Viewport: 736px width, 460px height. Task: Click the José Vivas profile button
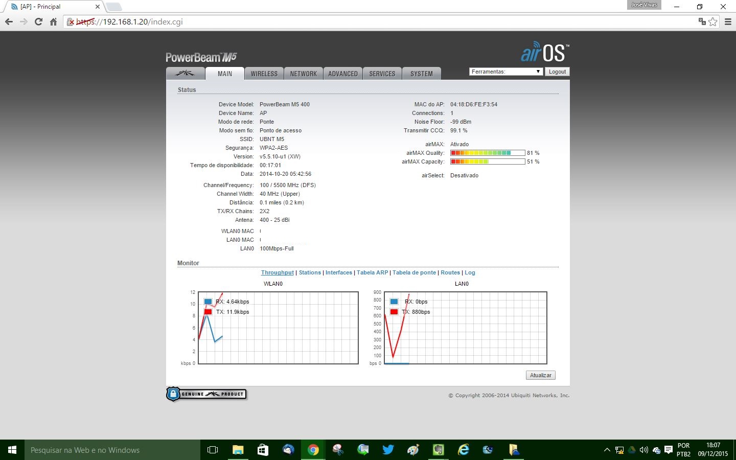coord(644,5)
